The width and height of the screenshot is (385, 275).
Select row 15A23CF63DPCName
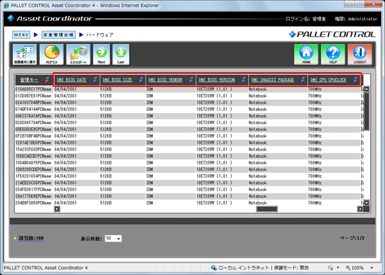click(189, 149)
